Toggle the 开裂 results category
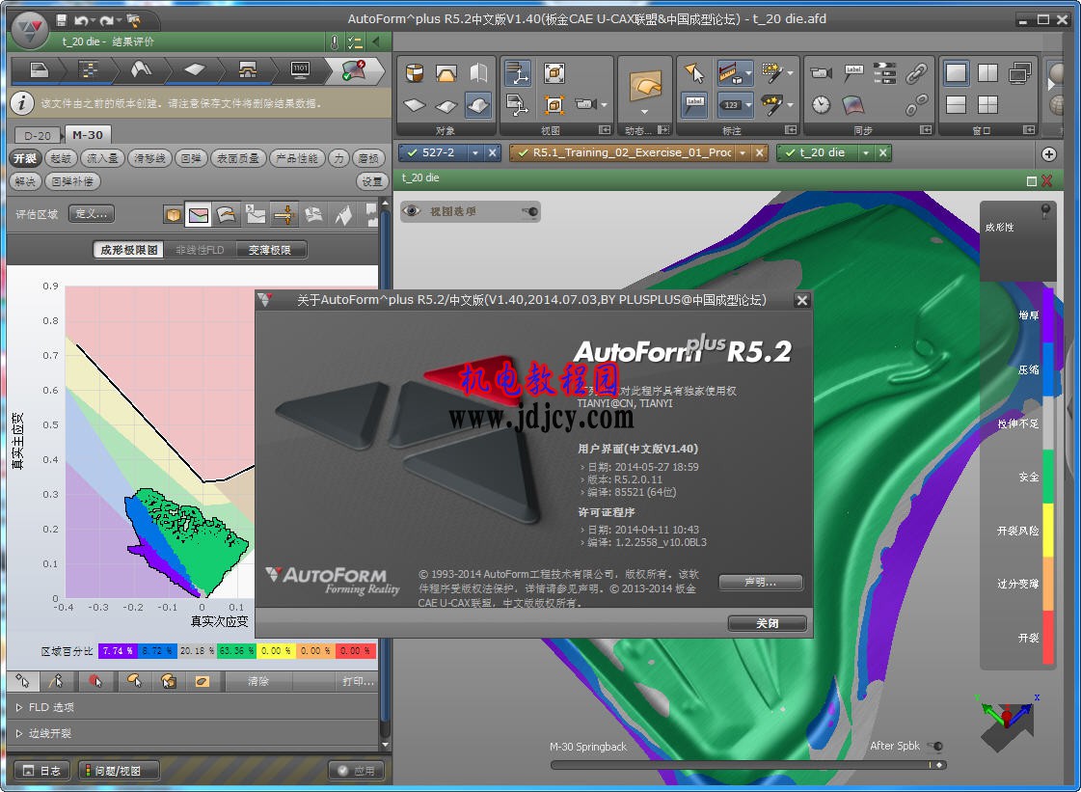 pyautogui.click(x=25, y=158)
